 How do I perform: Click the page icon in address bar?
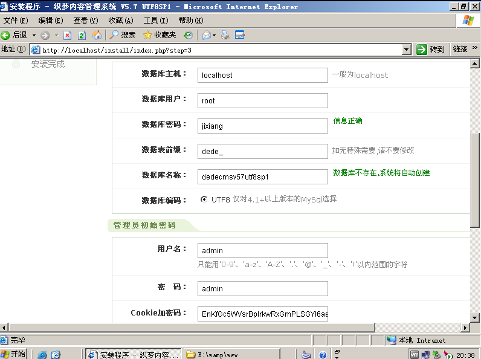pos(36,50)
